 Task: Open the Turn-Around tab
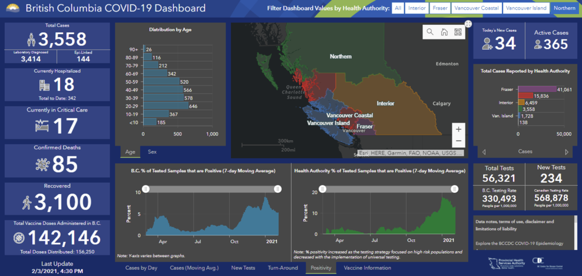(283, 268)
